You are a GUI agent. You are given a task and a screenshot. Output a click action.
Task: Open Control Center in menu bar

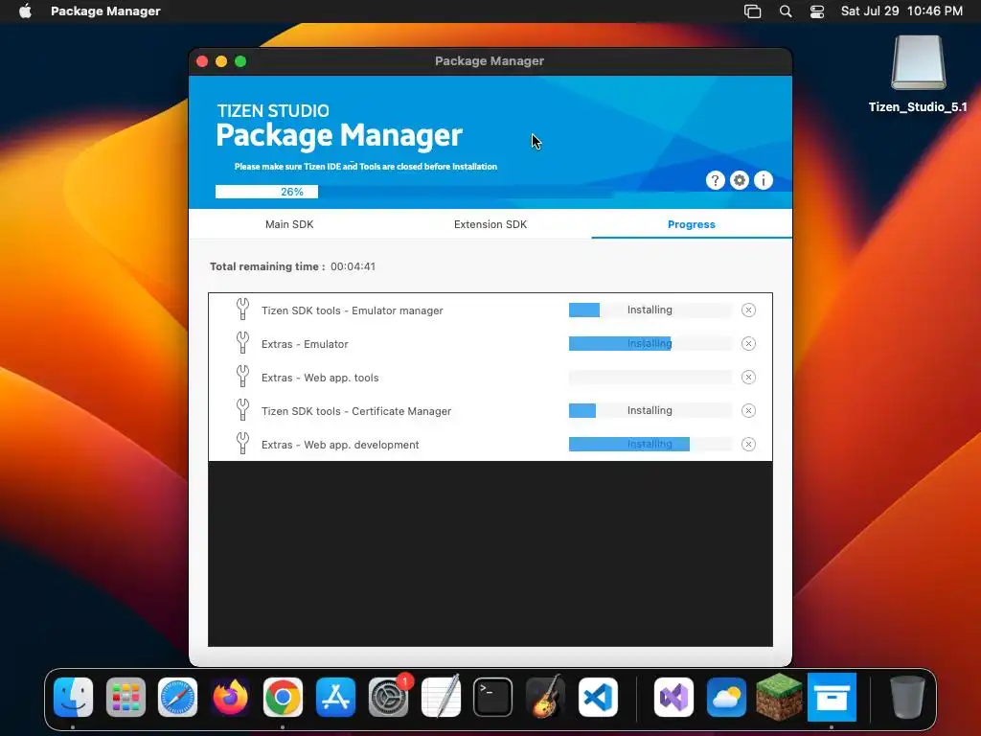click(817, 11)
